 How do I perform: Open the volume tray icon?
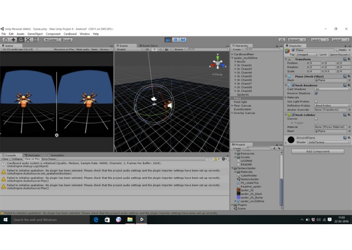(x=319, y=220)
